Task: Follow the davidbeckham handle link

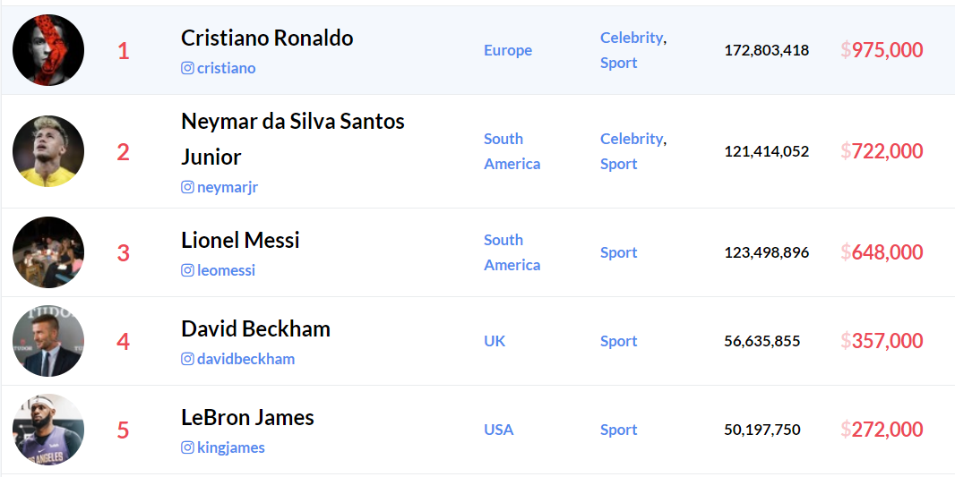Action: tap(245, 359)
